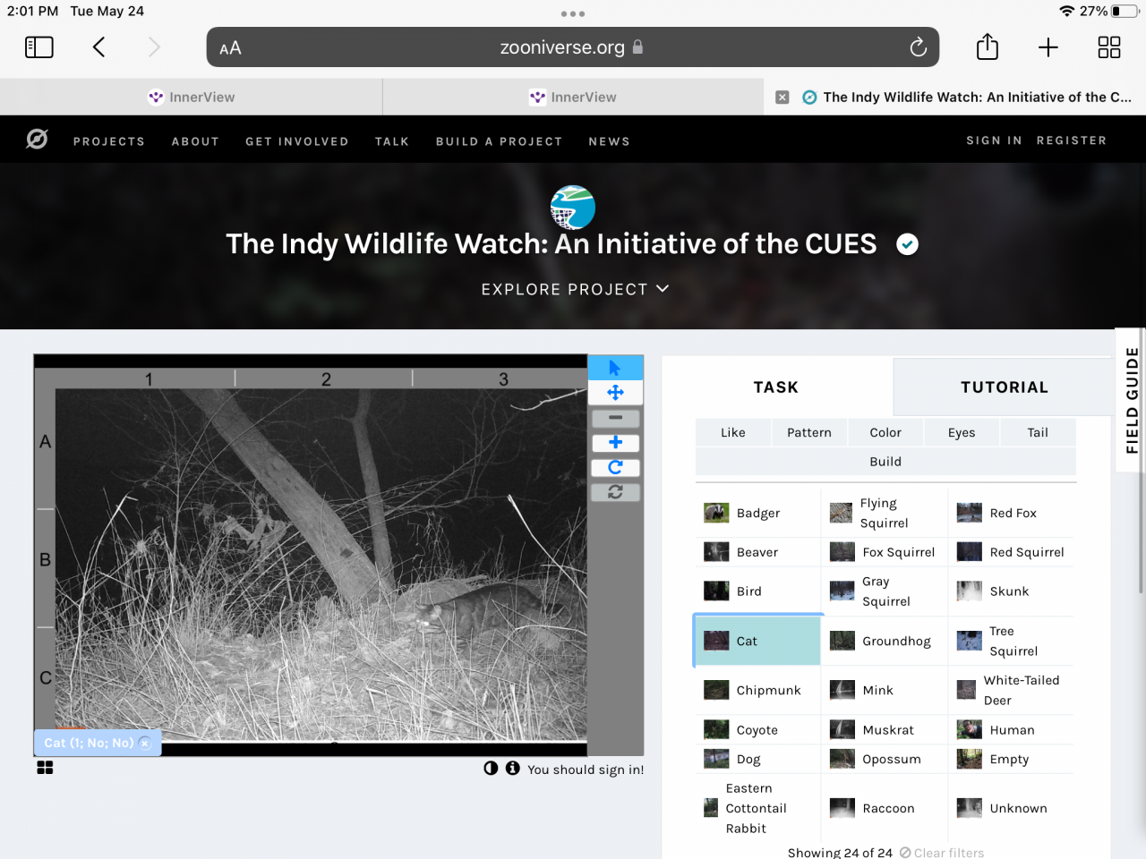The height and width of the screenshot is (859, 1146).
Task: Remove the Cat (1; No; No) annotation
Action: coord(145,744)
